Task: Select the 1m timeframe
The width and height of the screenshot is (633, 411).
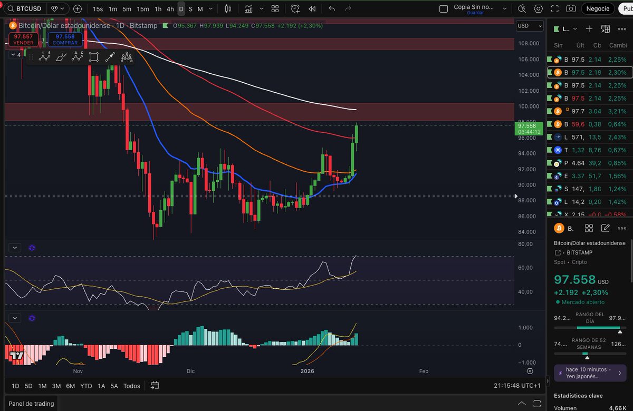Action: (113, 9)
